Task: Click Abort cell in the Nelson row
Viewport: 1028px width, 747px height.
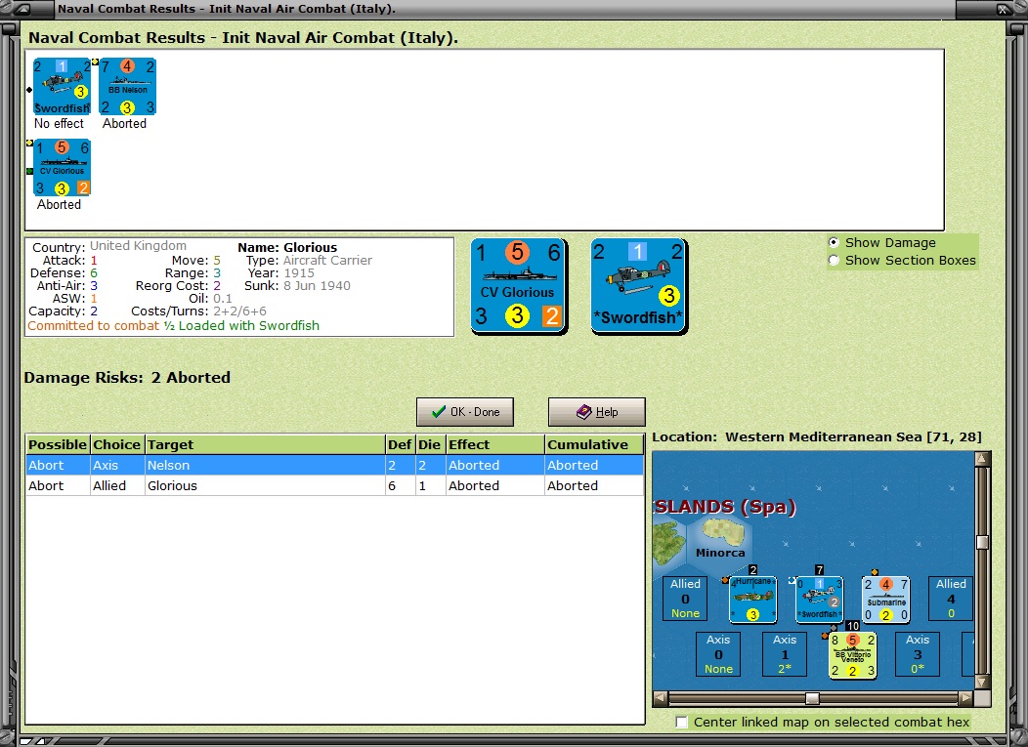Action: pos(58,465)
